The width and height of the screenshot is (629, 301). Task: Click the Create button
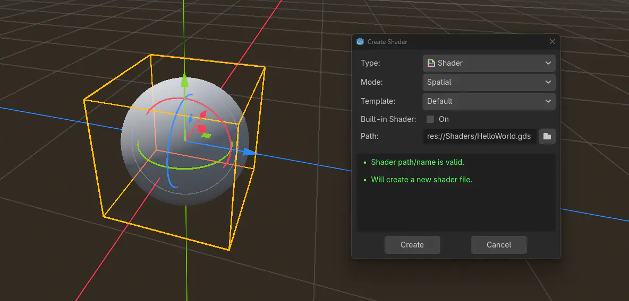pos(412,245)
